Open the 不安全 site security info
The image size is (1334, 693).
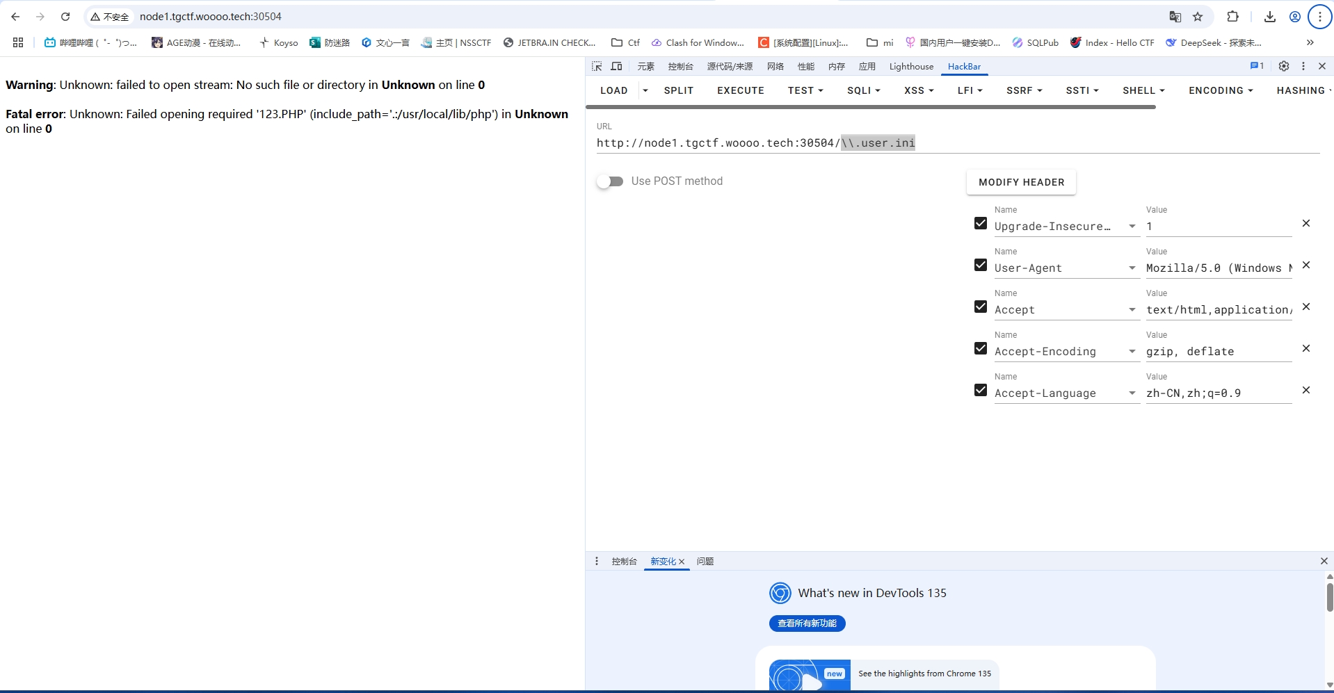click(x=110, y=17)
